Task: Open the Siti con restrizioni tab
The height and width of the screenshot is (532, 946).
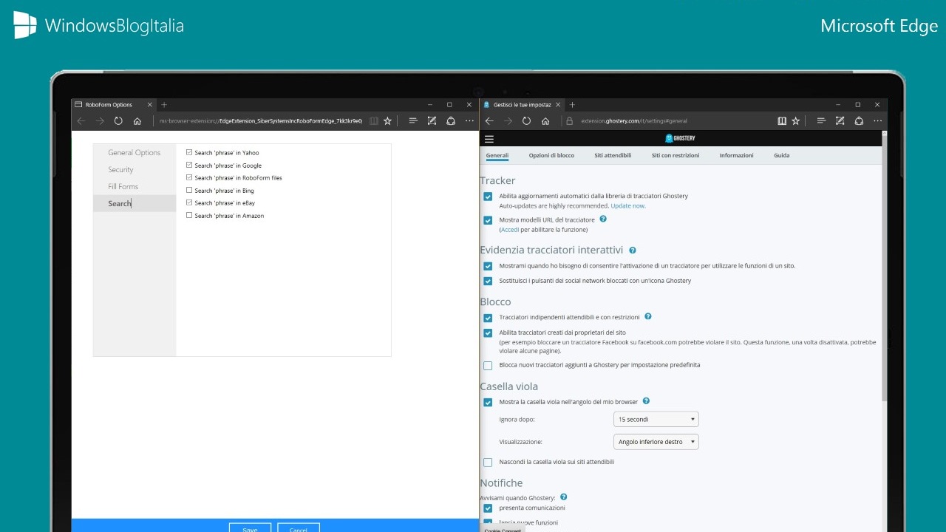Action: click(676, 155)
